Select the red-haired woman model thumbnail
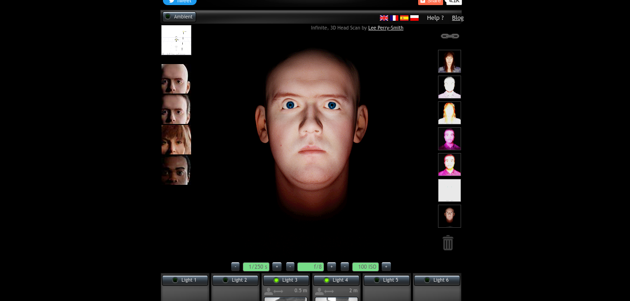This screenshot has height=301, width=630. [x=176, y=140]
